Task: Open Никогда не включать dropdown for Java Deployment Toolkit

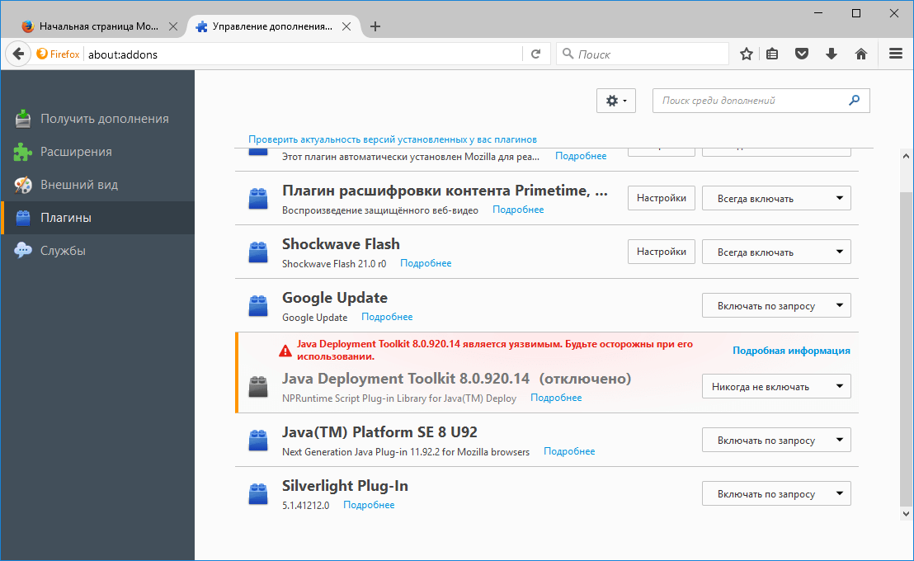Action: 775,385
